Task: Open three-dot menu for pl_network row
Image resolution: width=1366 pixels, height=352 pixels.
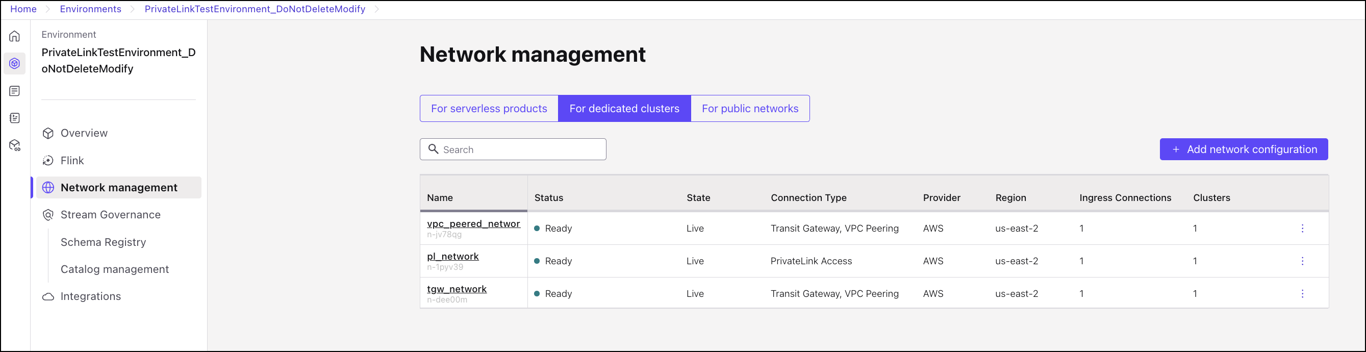Action: pos(1302,261)
